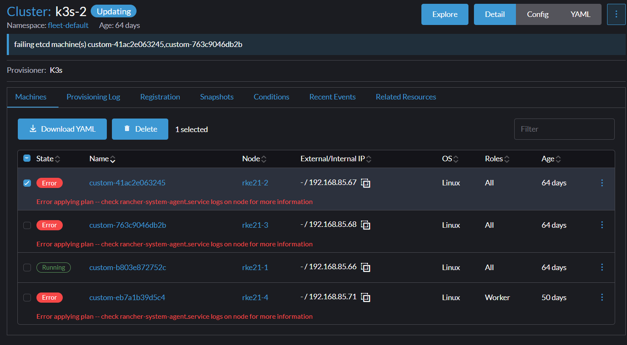Click the '1 selected' text
627x345 pixels.
pos(191,130)
